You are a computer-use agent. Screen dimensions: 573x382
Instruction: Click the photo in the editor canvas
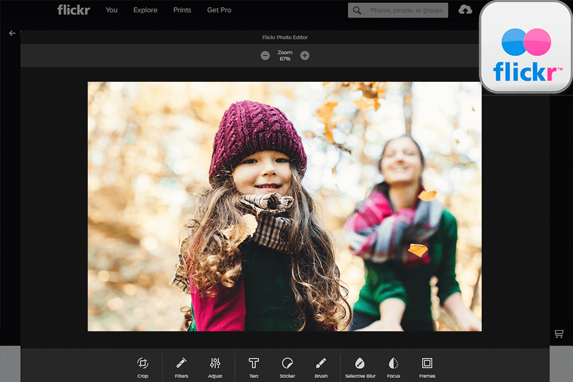pos(285,207)
